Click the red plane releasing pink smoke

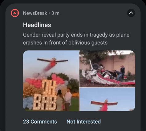pyautogui.click(x=53, y=62)
